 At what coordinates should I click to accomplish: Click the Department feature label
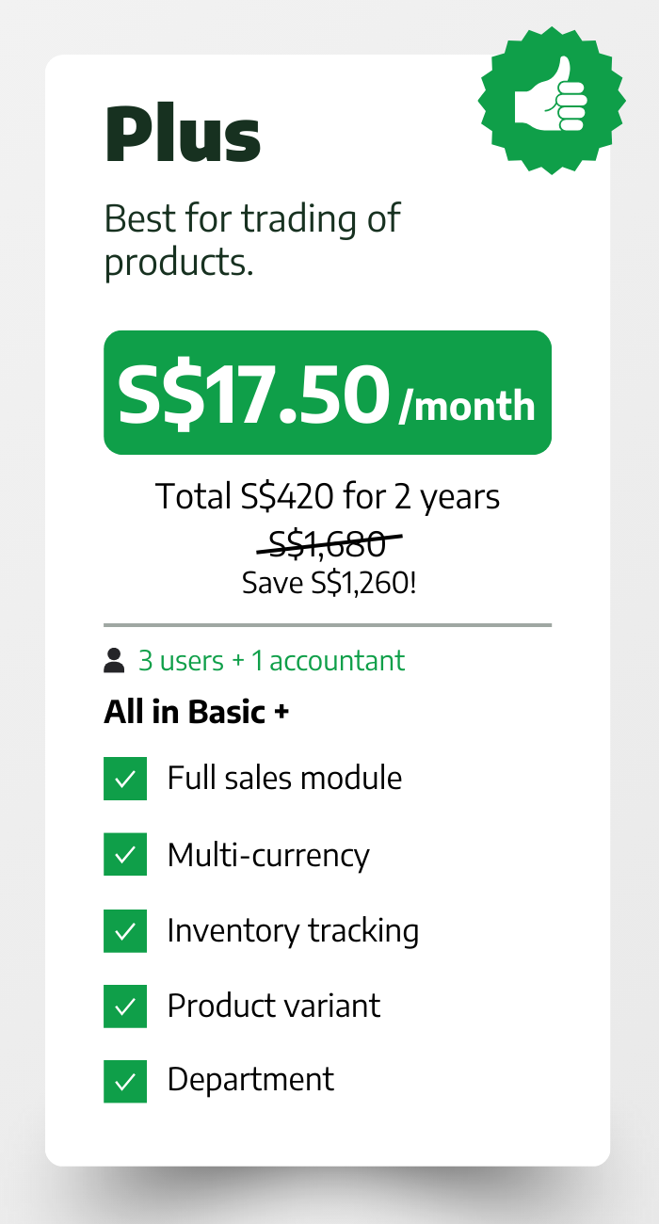(x=250, y=1079)
